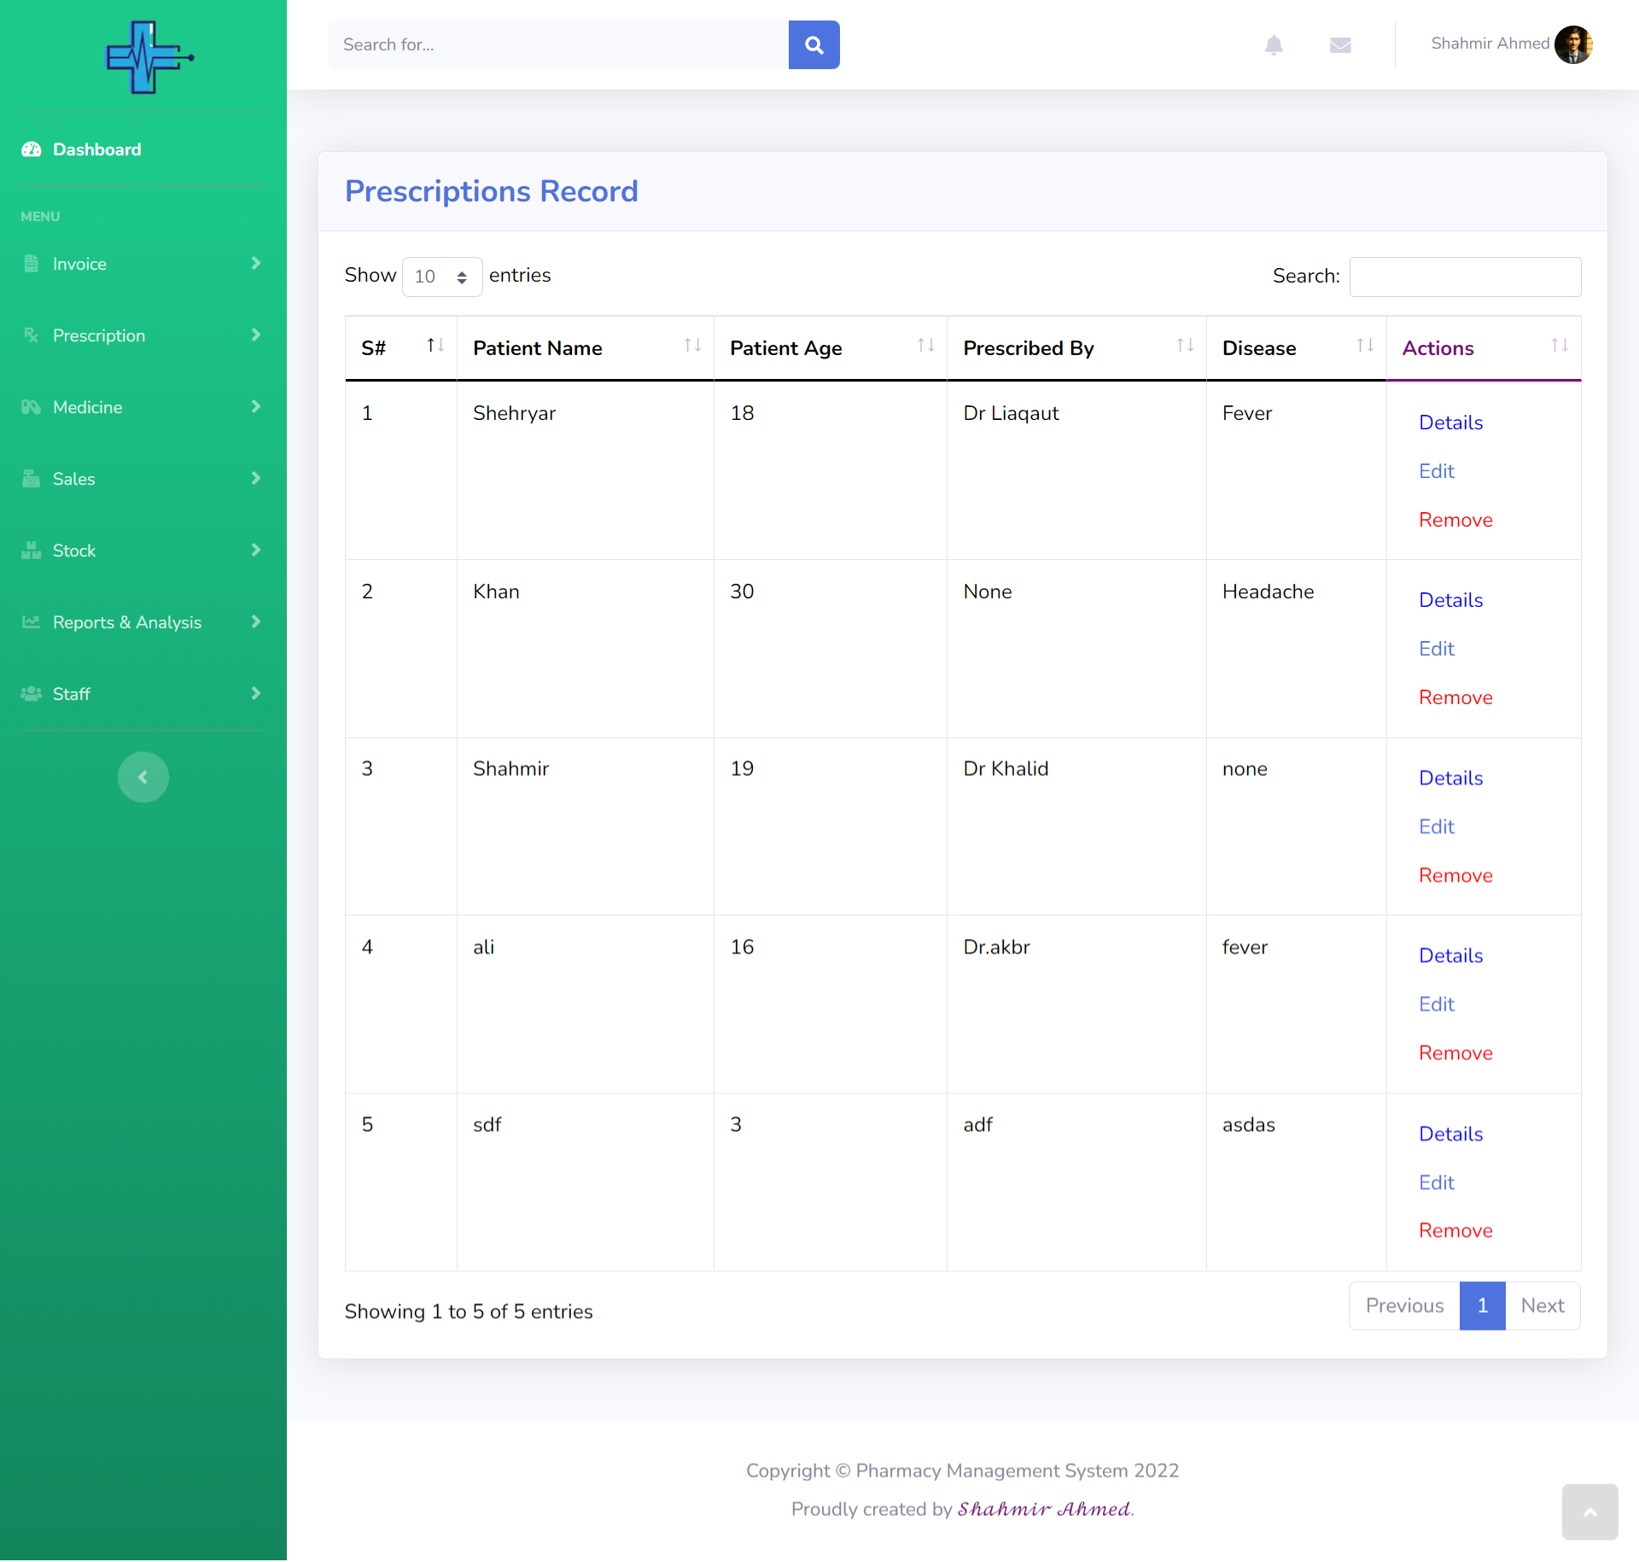The width and height of the screenshot is (1639, 1562).
Task: Expand the Medicine sidebar menu
Action: 142,407
